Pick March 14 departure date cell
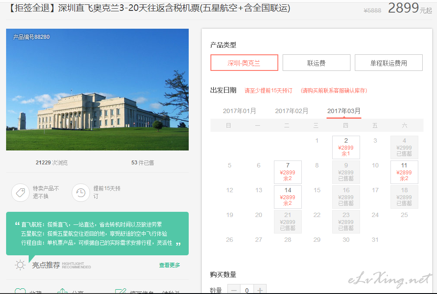This screenshot has width=437, height=294. [x=287, y=197]
